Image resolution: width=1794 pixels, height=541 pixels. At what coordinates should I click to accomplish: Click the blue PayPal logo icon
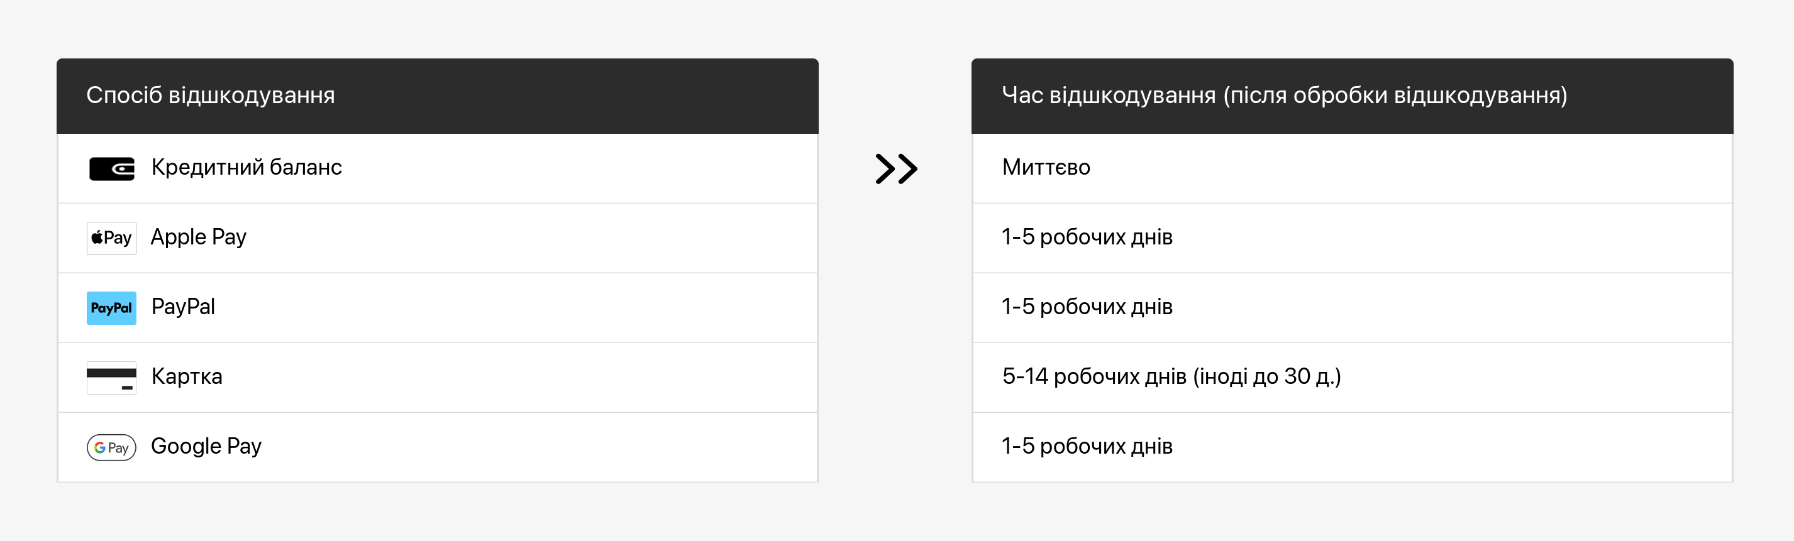coord(111,308)
